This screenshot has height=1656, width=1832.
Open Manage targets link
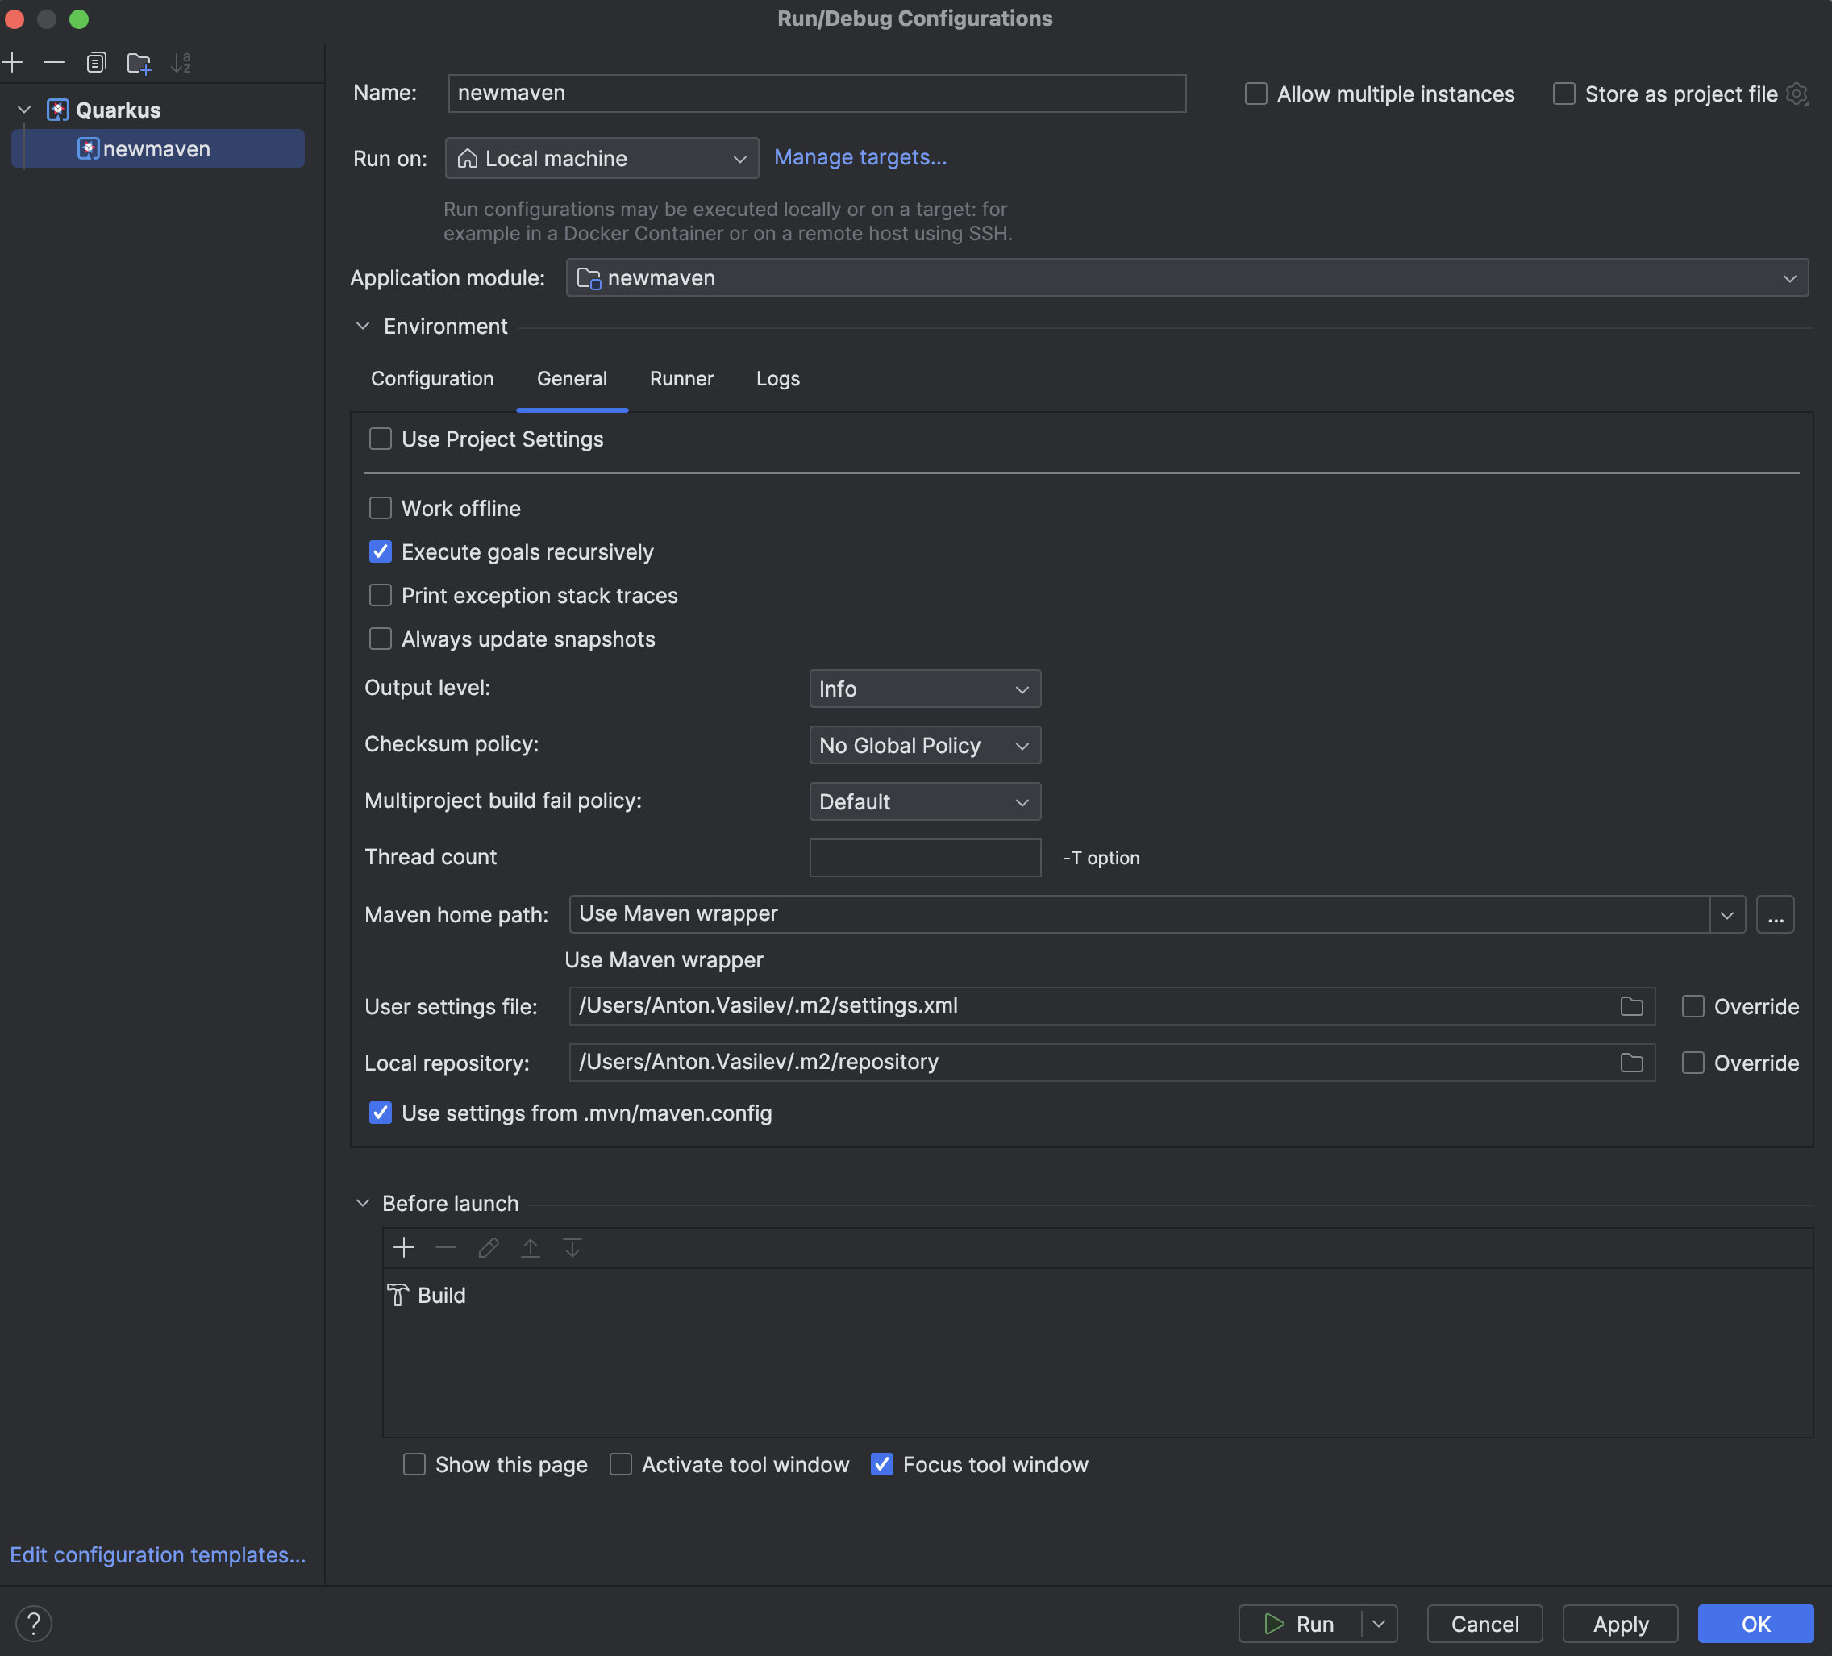point(860,157)
